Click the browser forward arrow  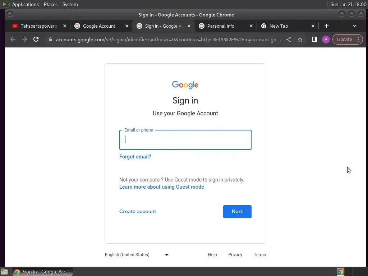point(24,40)
